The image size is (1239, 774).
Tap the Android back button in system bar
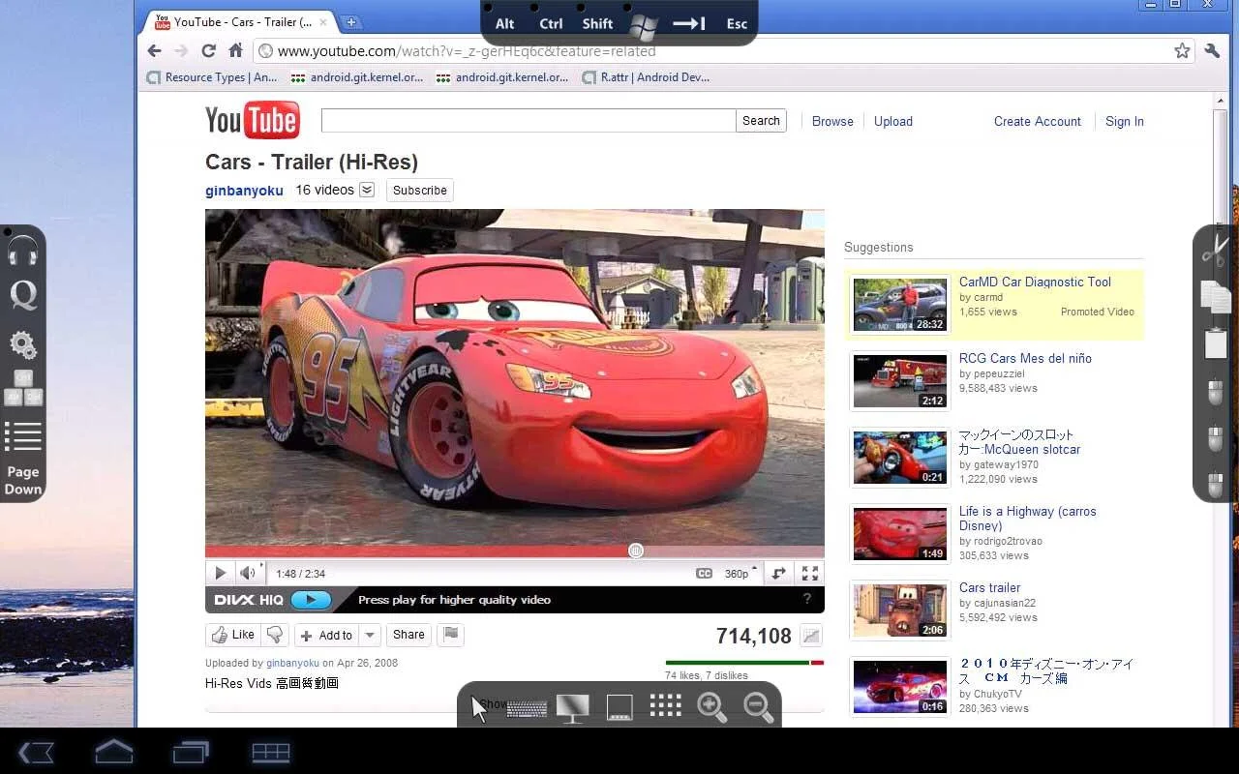click(x=37, y=752)
